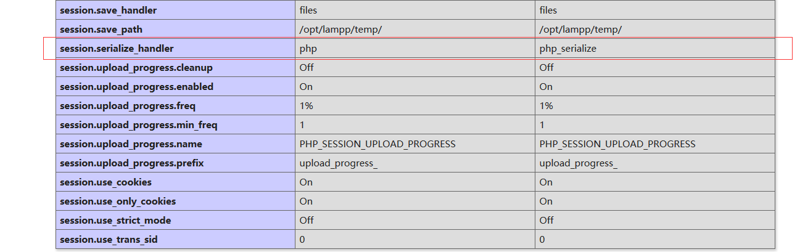Select the session.upload_progress.cleanup directive name
This screenshot has width=800, height=252.
click(136, 67)
